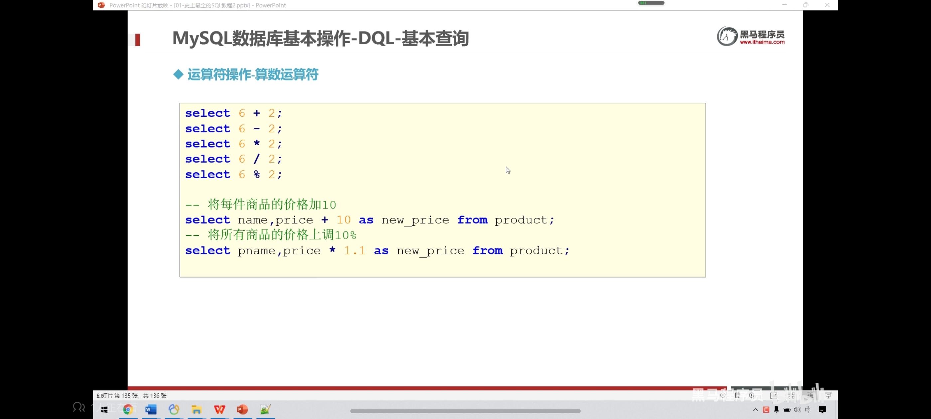Go to the previous slide button
The height and width of the screenshot is (419, 931).
[x=723, y=395]
